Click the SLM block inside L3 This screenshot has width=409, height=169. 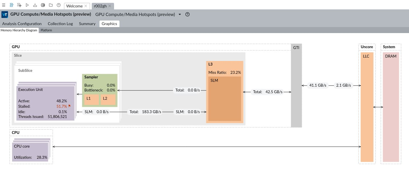click(225, 99)
